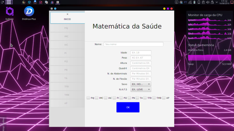Open the Sexo dropdown
Image resolution: width=234 pixels, height=131 pixels.
(141, 84)
